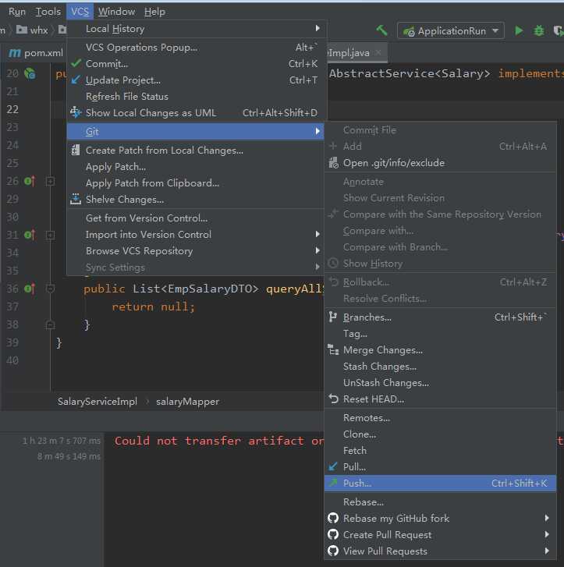Expand Import into Version Control submenu
This screenshot has height=567, width=564.
[197, 234]
